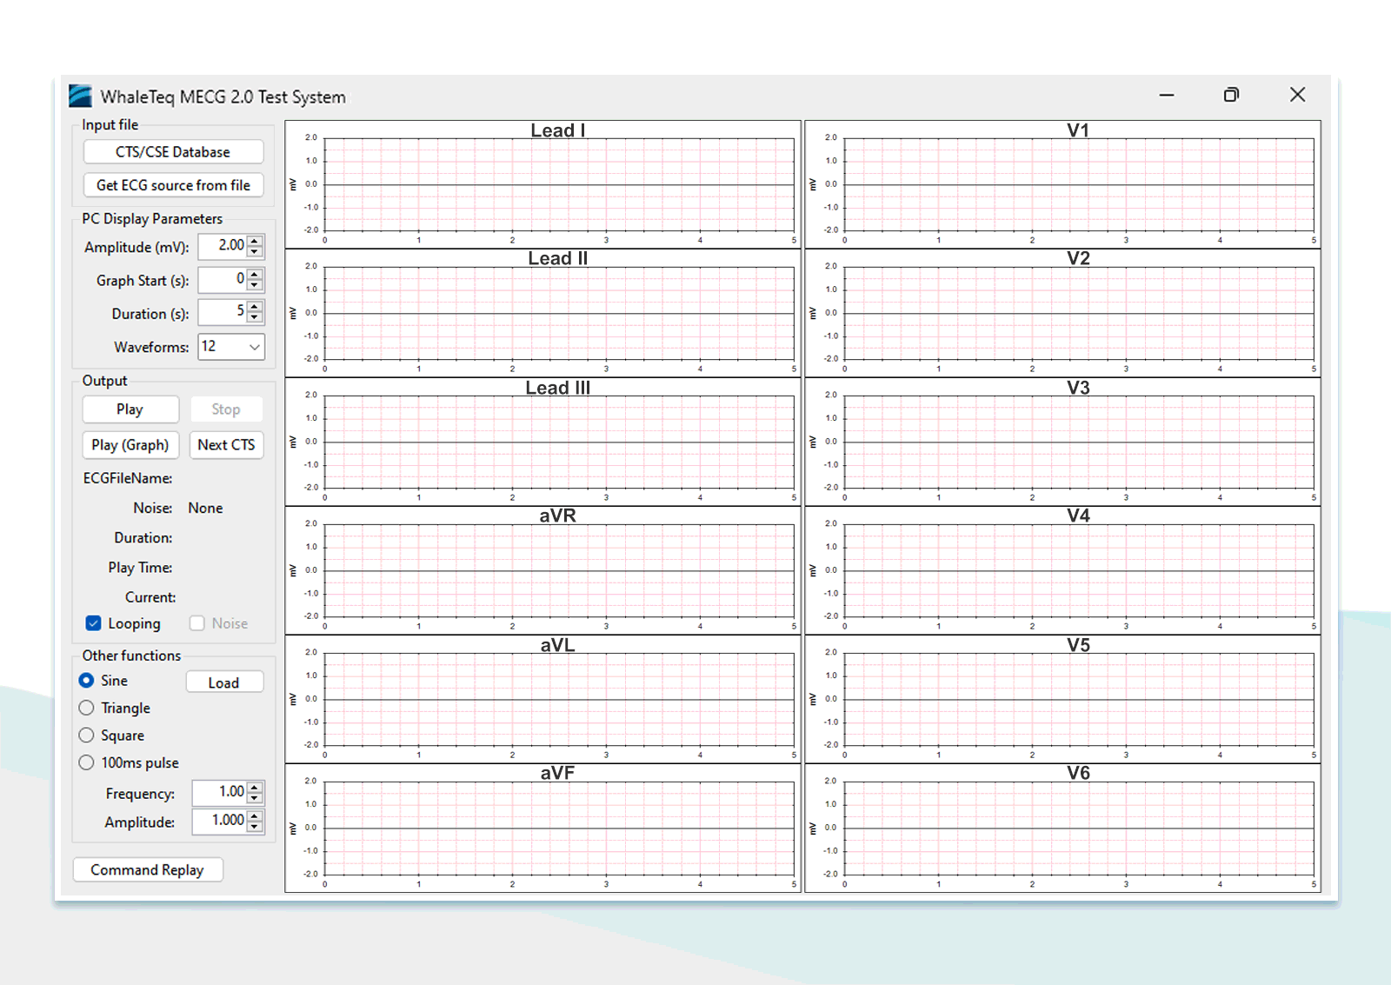Click the Graph Start value field

(223, 279)
